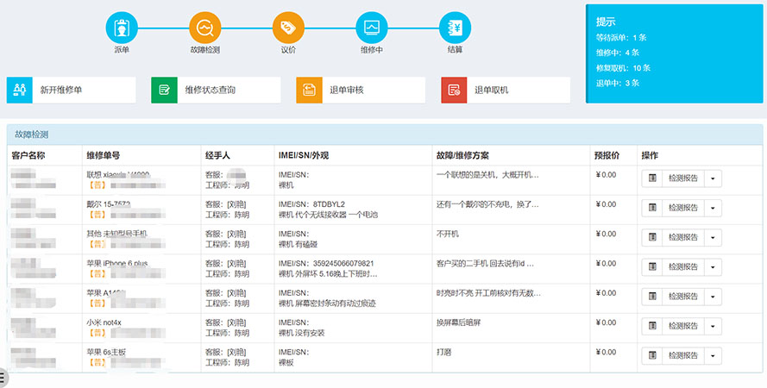The height and width of the screenshot is (388, 767).
Task: Open the 退单审核 review button
Action: coord(361,90)
